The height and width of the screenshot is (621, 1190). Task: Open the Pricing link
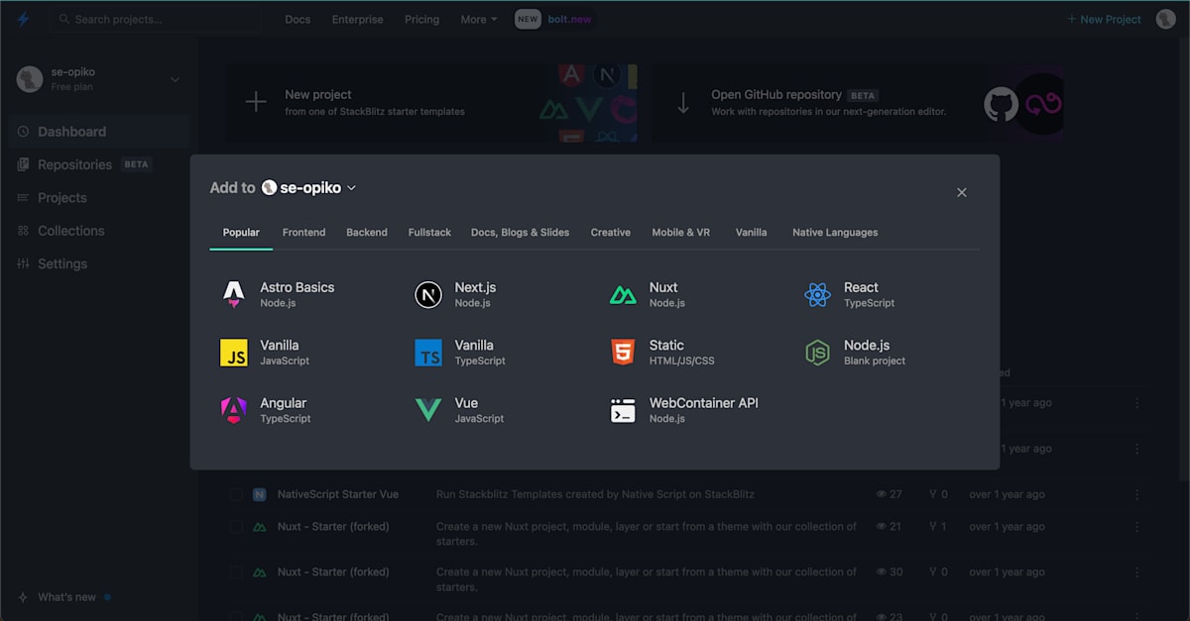pos(421,19)
